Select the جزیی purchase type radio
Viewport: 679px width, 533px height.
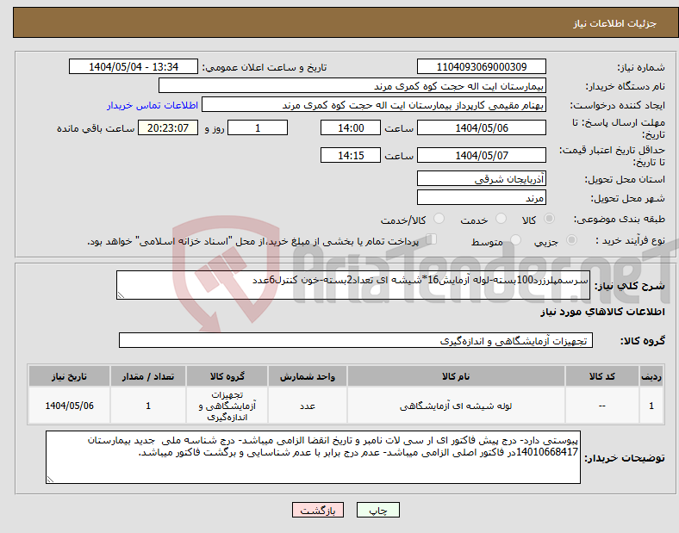(571, 239)
